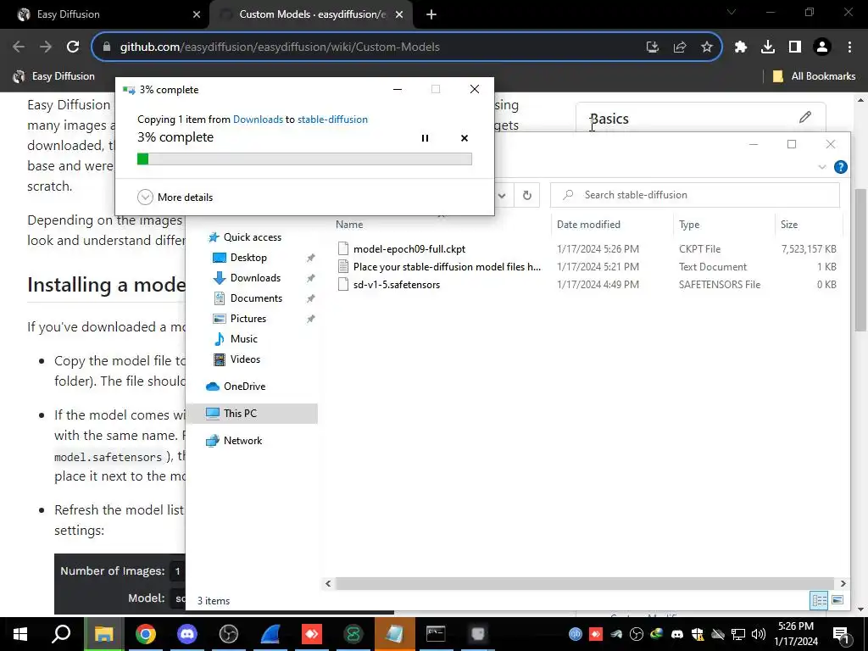Viewport: 868px width, 651px height.
Task: Click the browser page vertical scrollbar
Action: pyautogui.click(x=860, y=260)
